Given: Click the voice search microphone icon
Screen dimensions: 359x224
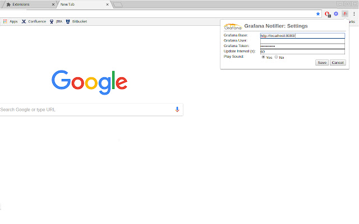Looking at the screenshot, I should pos(177,110).
